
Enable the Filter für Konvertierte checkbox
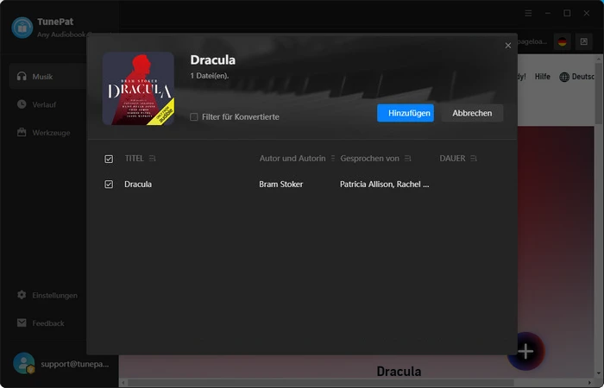click(194, 116)
